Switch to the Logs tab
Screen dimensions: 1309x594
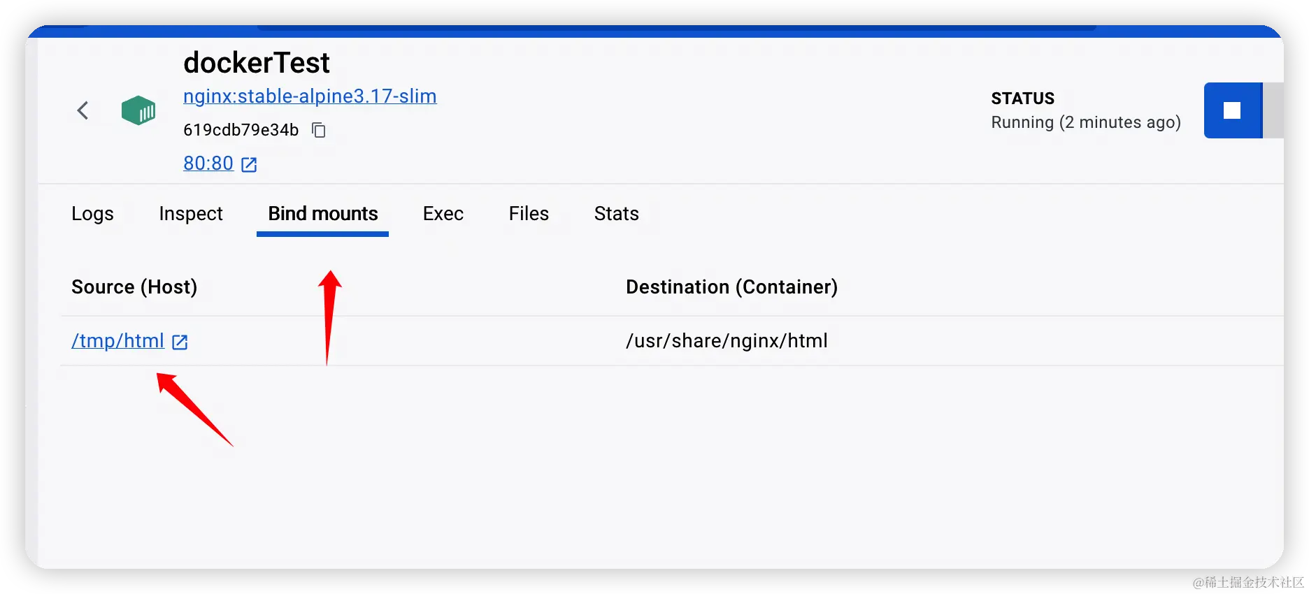[x=92, y=214]
